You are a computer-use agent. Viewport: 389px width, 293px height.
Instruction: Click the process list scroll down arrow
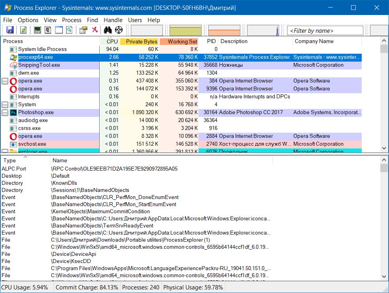pos(384,148)
